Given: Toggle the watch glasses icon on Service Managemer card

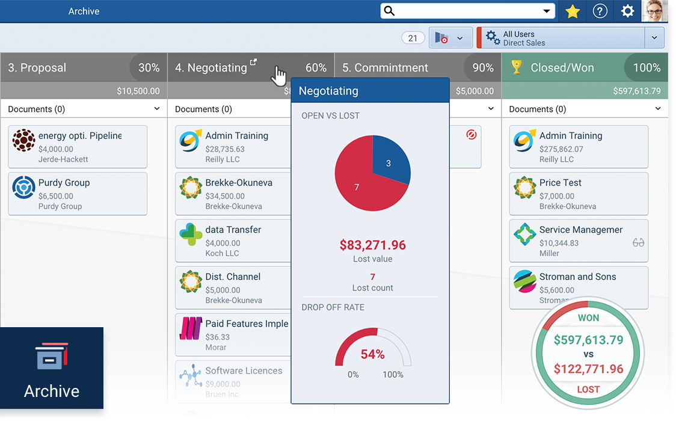Looking at the screenshot, I should (639, 241).
